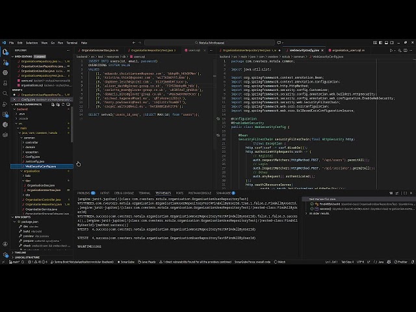Open Customize Layout icon in title bar
The width and height of the screenshot is (416, 312).
[375, 42]
